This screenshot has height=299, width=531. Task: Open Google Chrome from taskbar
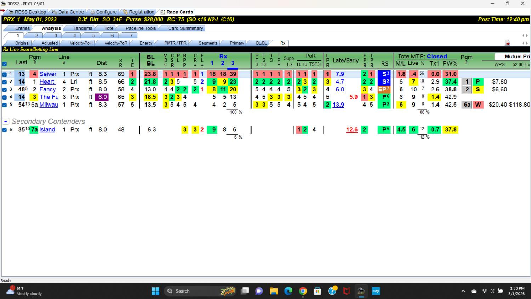(x=303, y=291)
